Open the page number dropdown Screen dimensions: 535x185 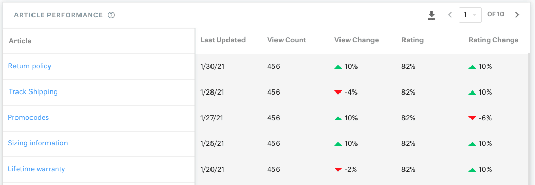470,15
